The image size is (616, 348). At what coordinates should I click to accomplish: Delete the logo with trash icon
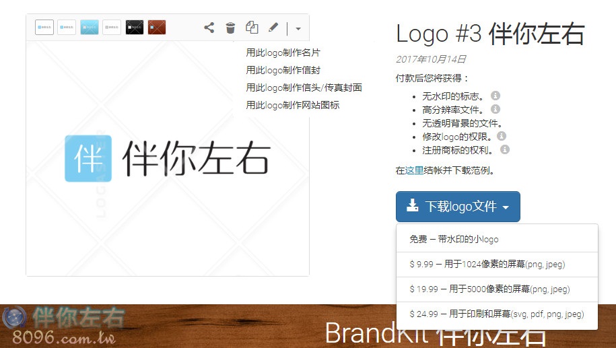230,28
